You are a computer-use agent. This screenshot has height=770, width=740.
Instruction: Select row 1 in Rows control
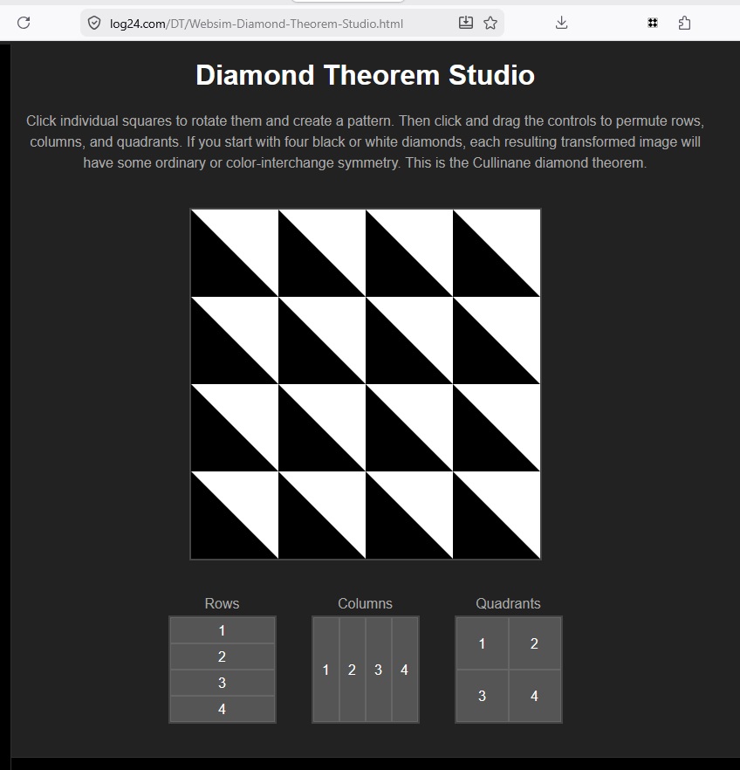[x=222, y=630]
